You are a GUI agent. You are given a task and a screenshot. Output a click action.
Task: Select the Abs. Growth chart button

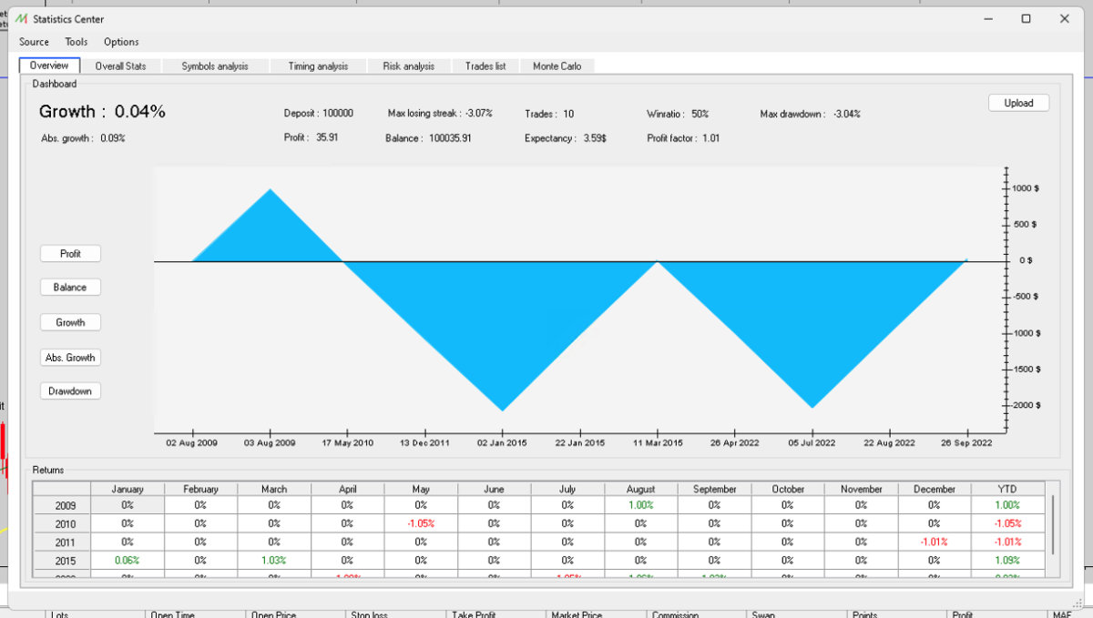[70, 358]
